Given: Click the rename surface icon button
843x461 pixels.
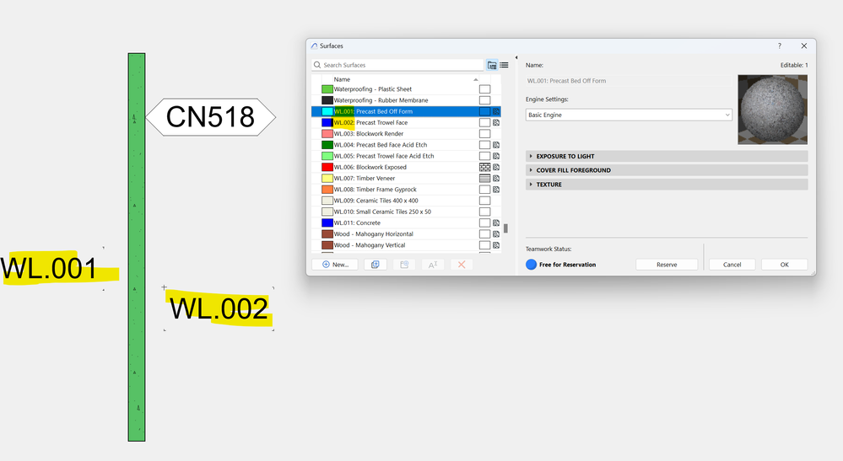Looking at the screenshot, I should [433, 265].
